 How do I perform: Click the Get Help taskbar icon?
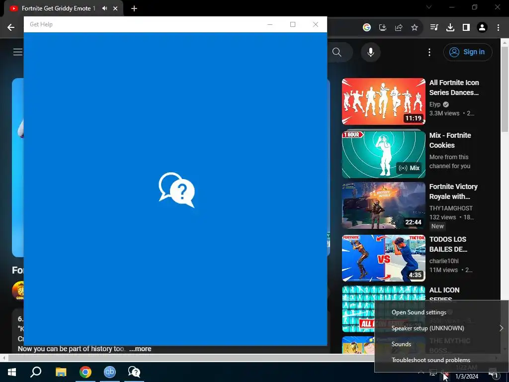(134, 372)
